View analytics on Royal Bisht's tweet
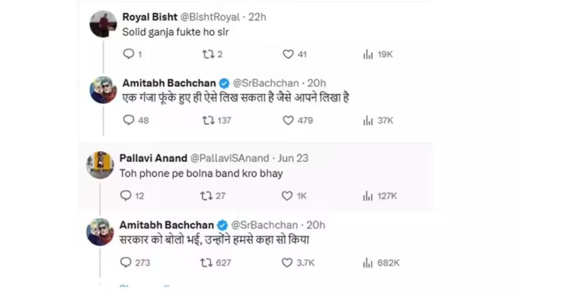The width and height of the screenshot is (564, 296). point(367,54)
